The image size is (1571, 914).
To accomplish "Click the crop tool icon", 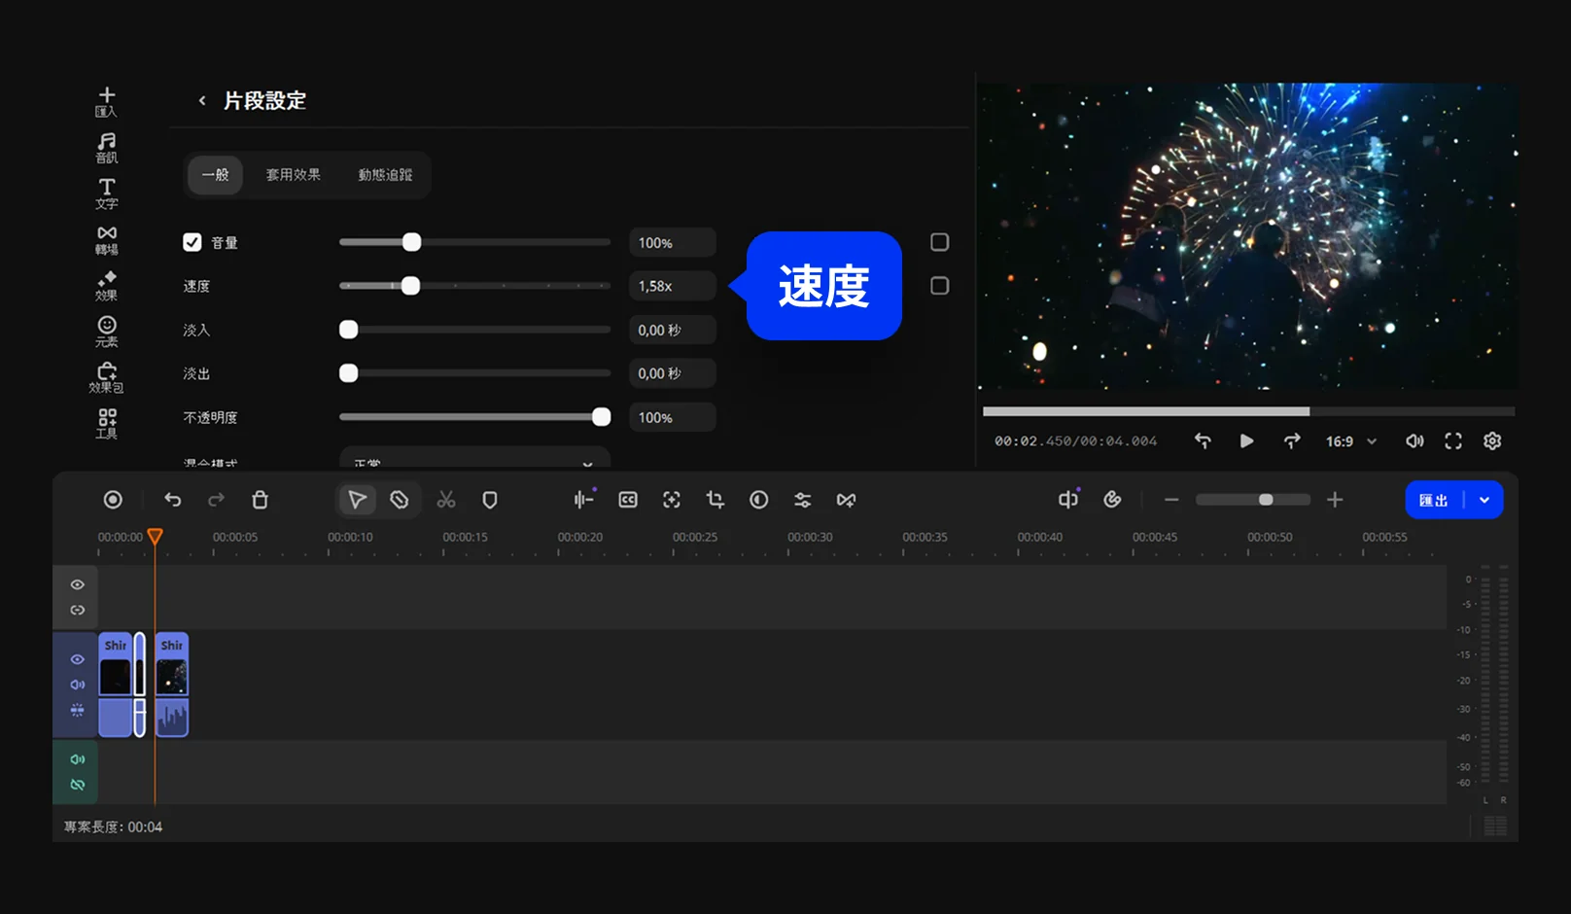I will pos(716,500).
